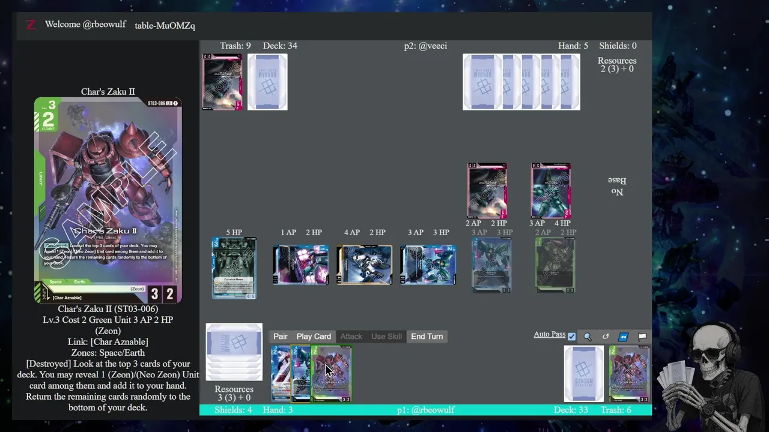Click player's "Resources 3 (3) + 0" text

(x=234, y=394)
